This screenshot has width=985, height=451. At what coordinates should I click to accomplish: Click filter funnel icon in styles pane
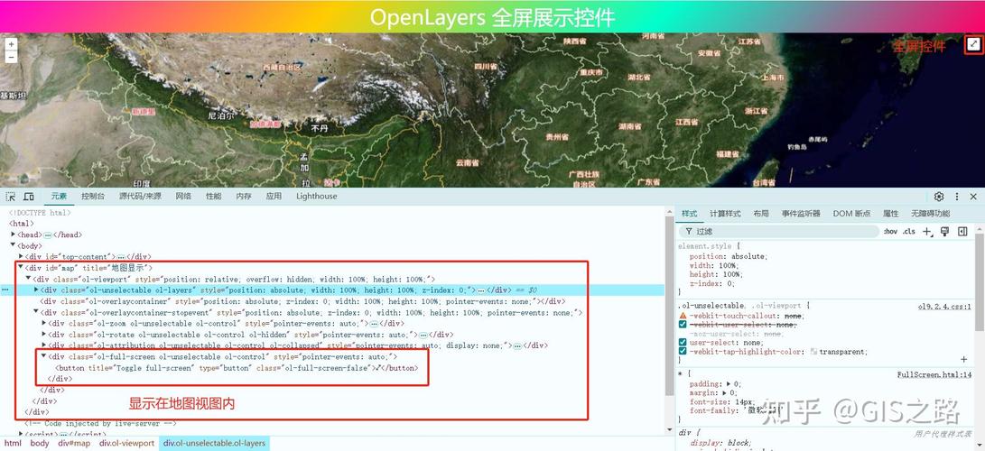(689, 232)
